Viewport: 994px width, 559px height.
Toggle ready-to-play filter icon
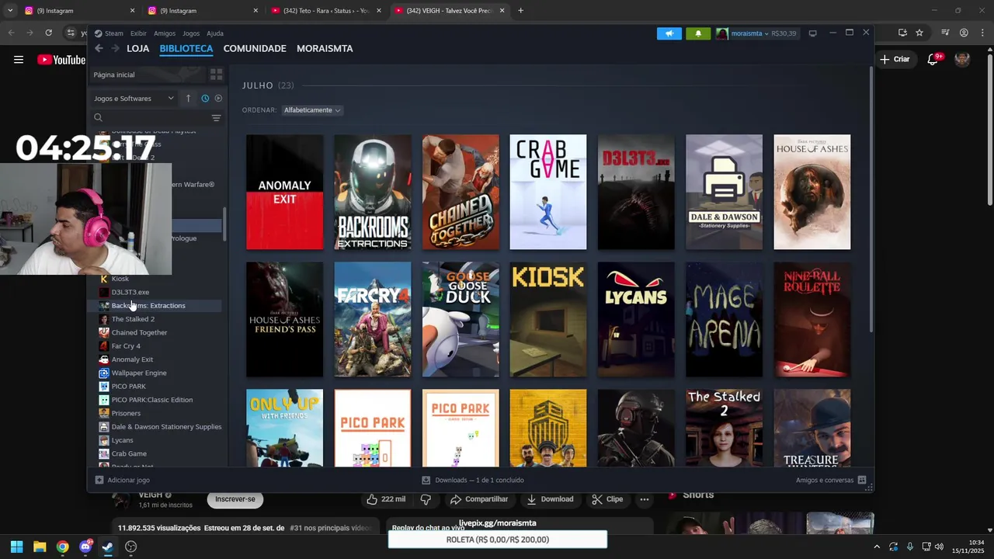click(x=218, y=99)
